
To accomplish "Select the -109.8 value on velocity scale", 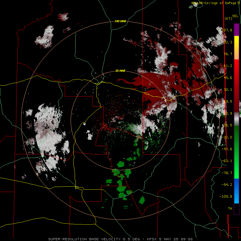I will coord(226,197).
